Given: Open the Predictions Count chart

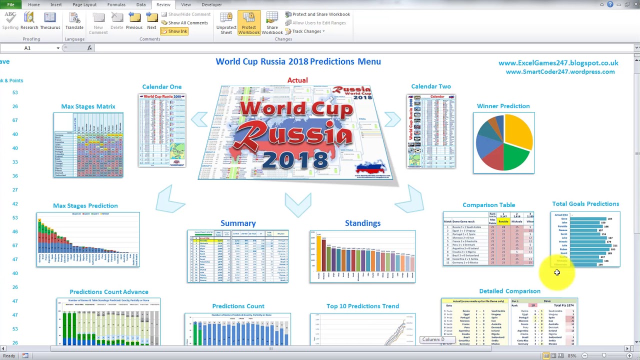Looking at the screenshot, I should [x=237, y=329].
